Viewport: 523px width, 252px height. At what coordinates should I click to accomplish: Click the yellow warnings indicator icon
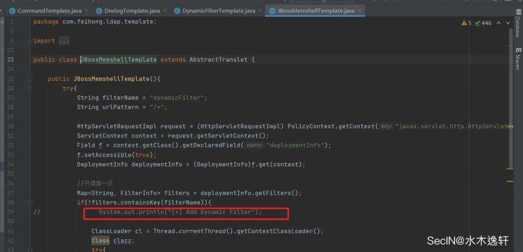point(464,23)
